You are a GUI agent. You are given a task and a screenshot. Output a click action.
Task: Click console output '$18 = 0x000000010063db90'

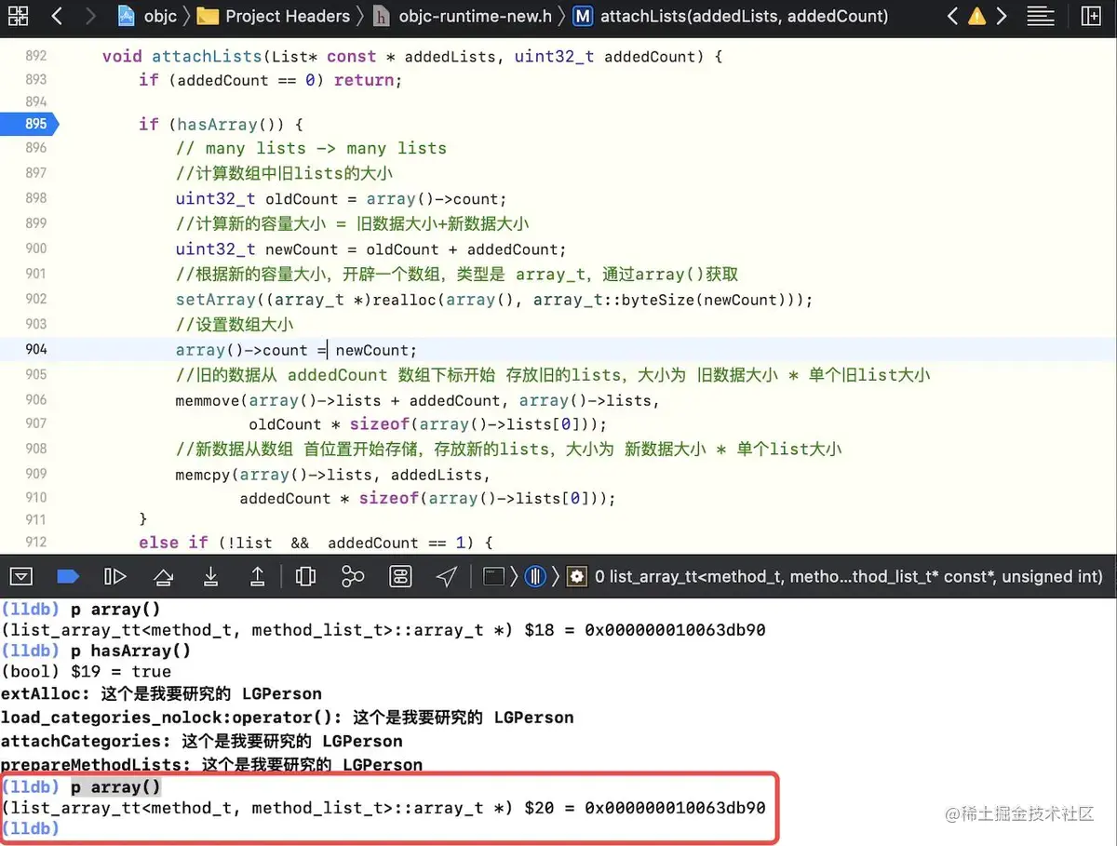pos(645,630)
